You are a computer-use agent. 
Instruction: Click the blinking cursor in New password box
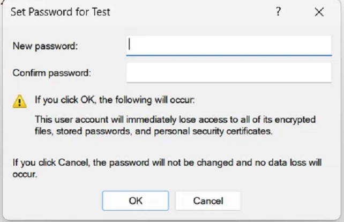(x=130, y=44)
